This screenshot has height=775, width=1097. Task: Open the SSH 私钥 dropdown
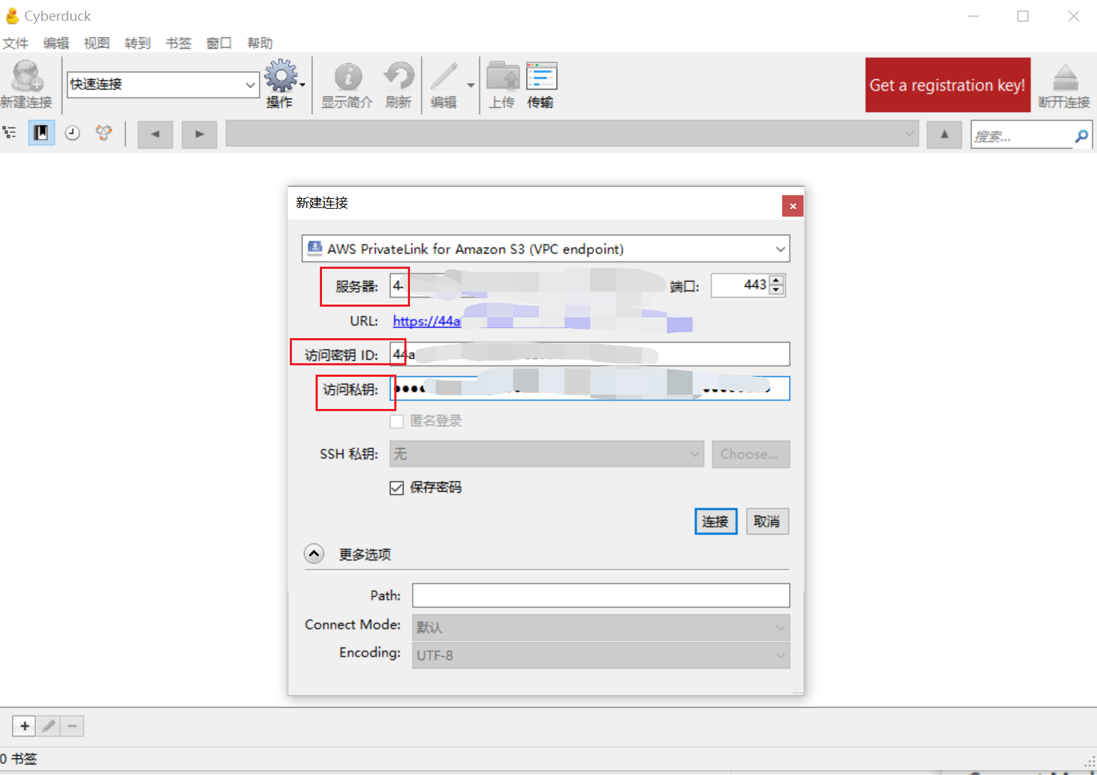click(547, 454)
